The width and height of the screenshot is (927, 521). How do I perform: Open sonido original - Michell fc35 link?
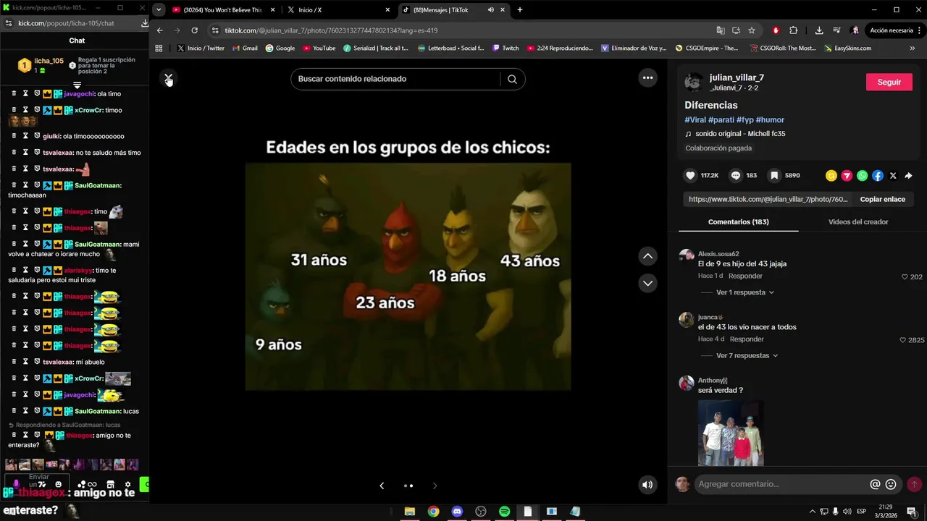[x=740, y=134]
